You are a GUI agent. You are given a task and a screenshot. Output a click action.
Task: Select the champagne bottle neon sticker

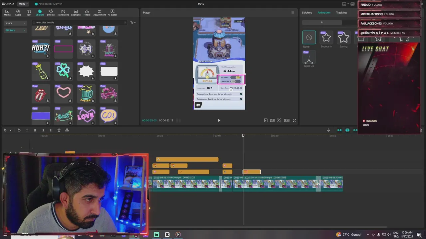(x=41, y=71)
